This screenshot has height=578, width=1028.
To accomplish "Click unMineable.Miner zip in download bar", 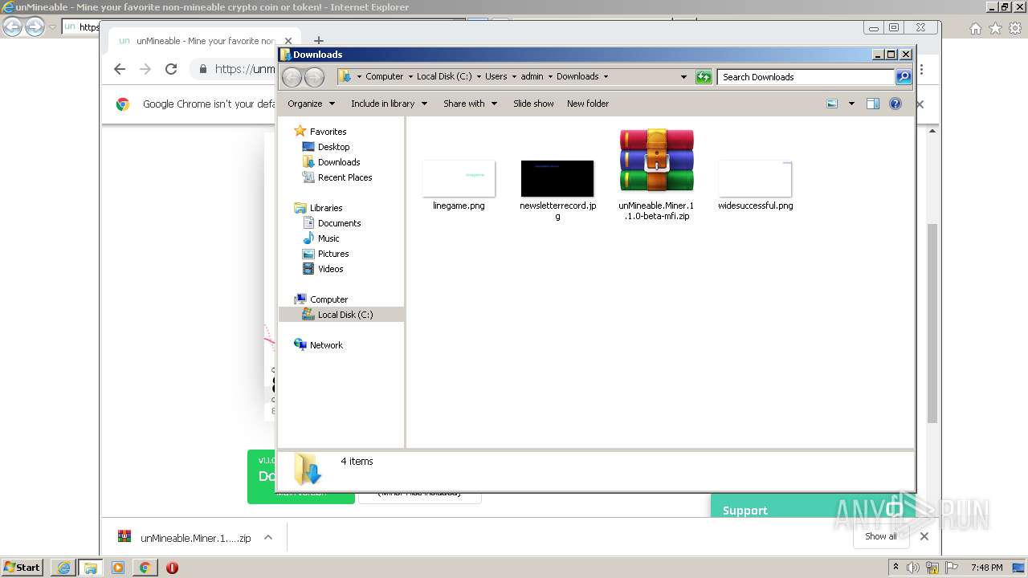I will (x=195, y=538).
